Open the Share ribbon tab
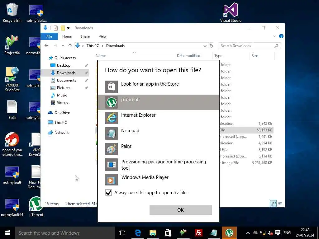 click(x=85, y=36)
